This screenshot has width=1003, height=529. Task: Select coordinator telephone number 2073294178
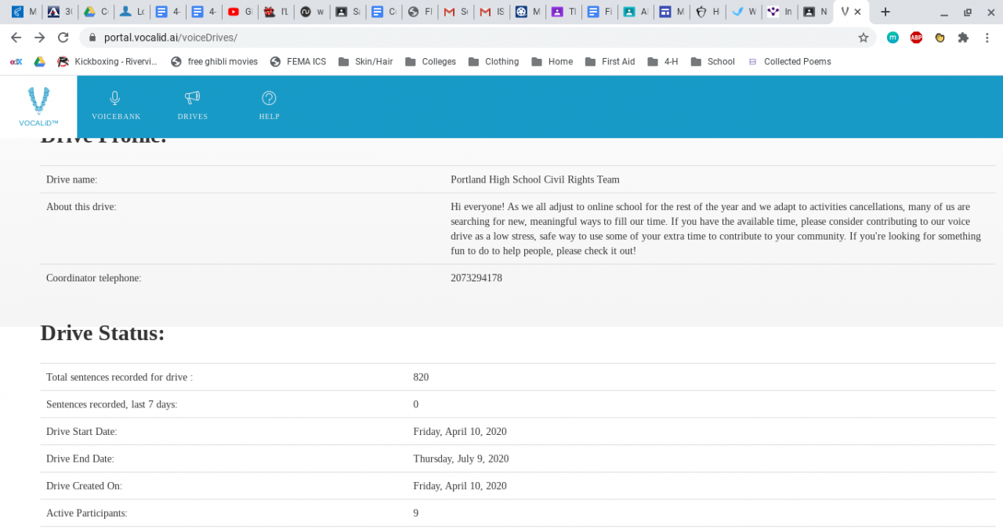click(476, 278)
